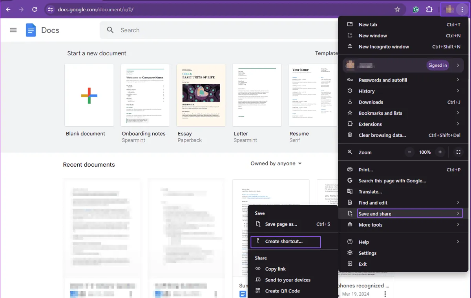Screen dimensions: 471x298
Task: Click the Signed in profile button
Action: (x=437, y=65)
